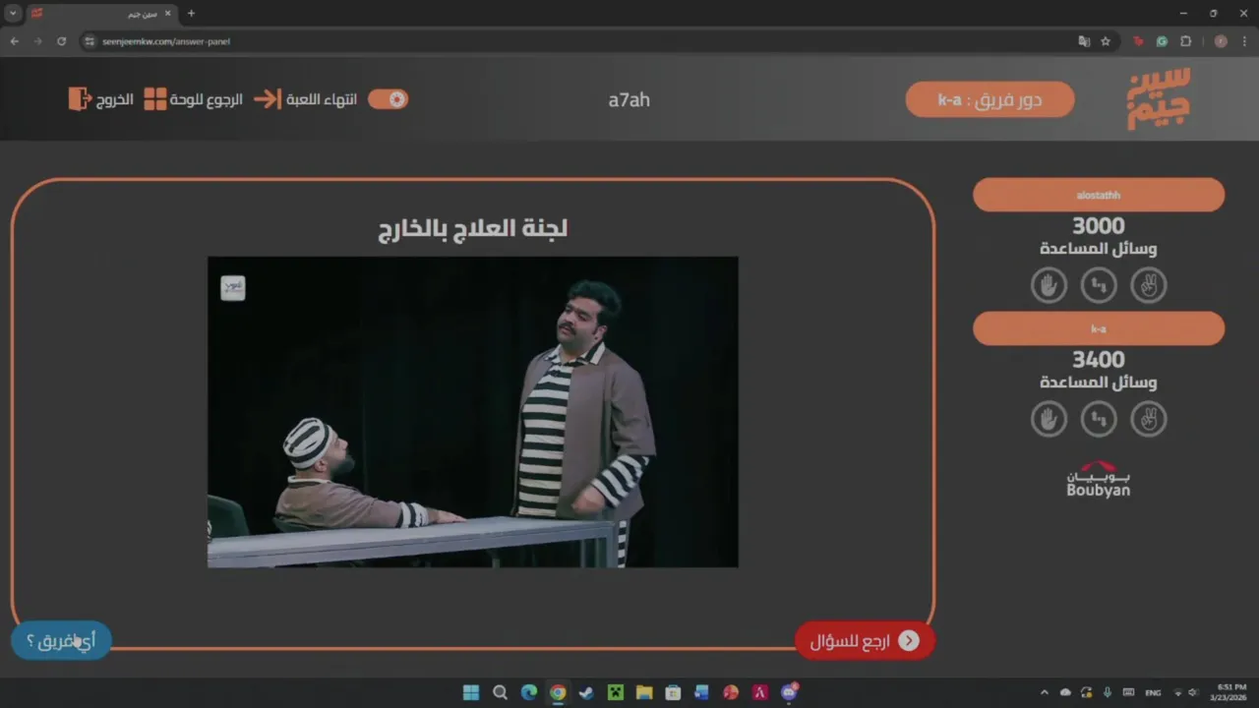Select the hand helper for k-a team
1259x708 pixels.
(1049, 419)
